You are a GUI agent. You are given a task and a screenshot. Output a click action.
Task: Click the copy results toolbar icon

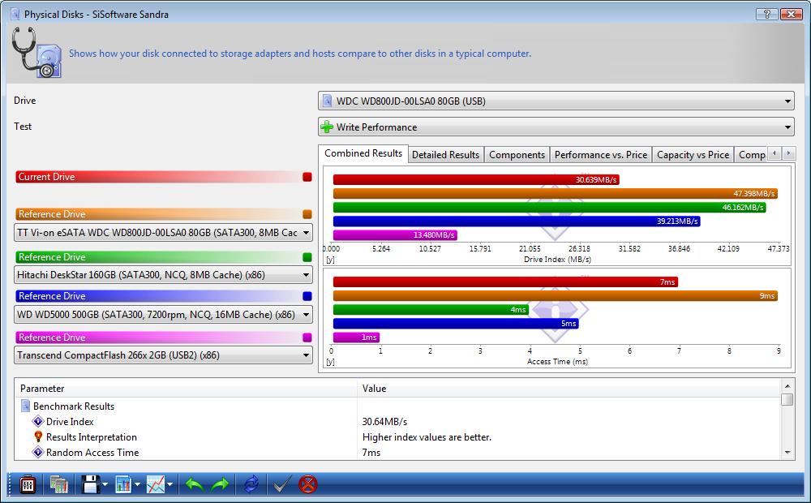(x=59, y=484)
